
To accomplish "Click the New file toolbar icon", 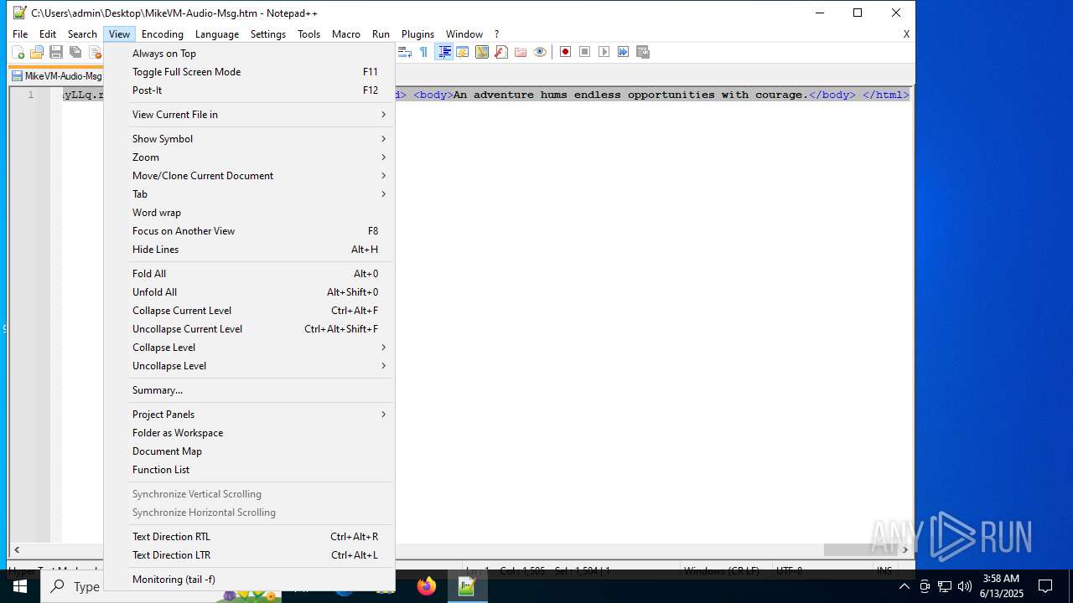I will pos(18,52).
